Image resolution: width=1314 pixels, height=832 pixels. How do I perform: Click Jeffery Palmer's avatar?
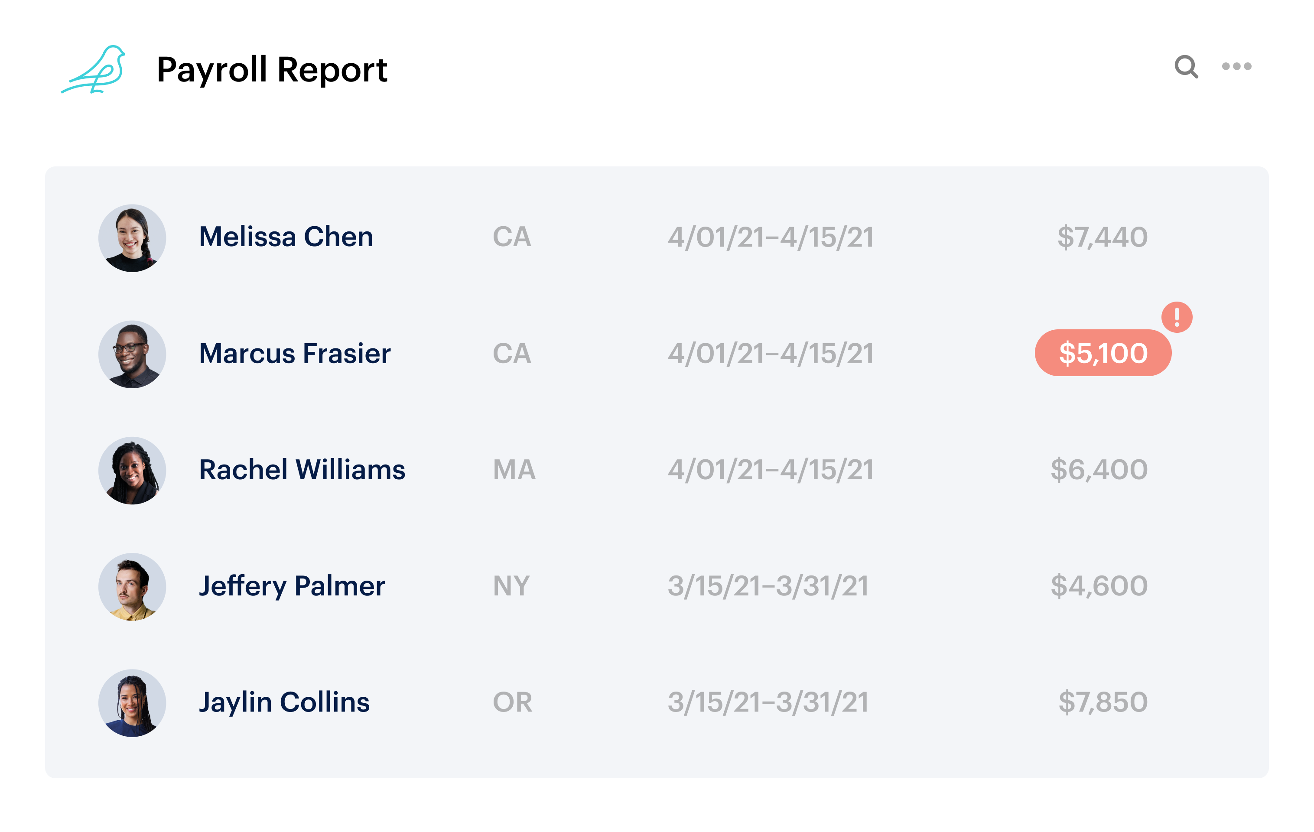pos(132,586)
